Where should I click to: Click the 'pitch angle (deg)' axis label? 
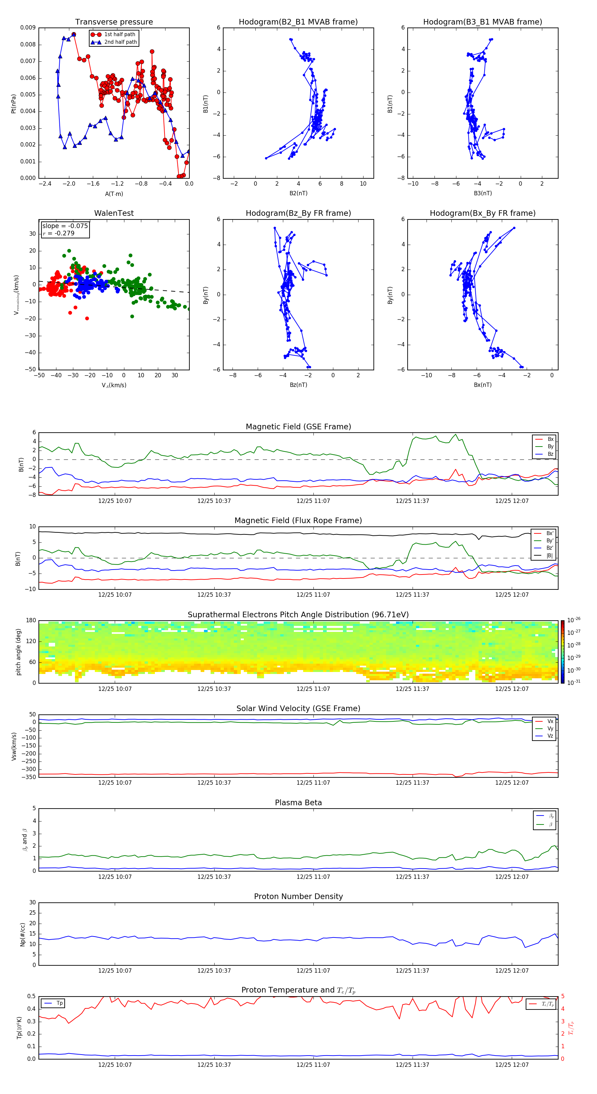click(x=18, y=652)
